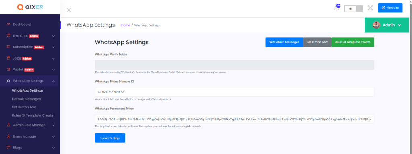Image resolution: width=412 pixels, height=154 pixels.
Task: Click the Wallet icon in sidebar
Action: tap(9, 70)
